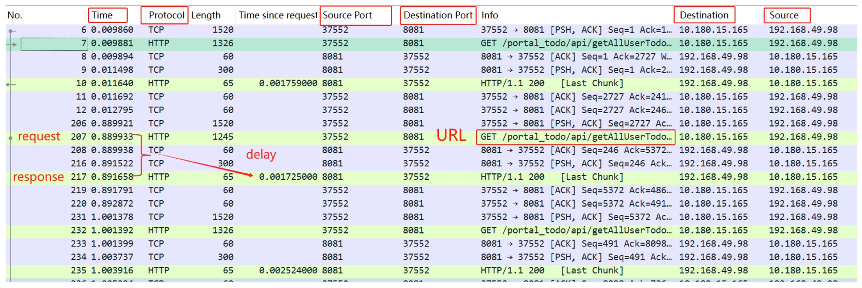
Task: Click the Destination Port column header
Action: [438, 15]
